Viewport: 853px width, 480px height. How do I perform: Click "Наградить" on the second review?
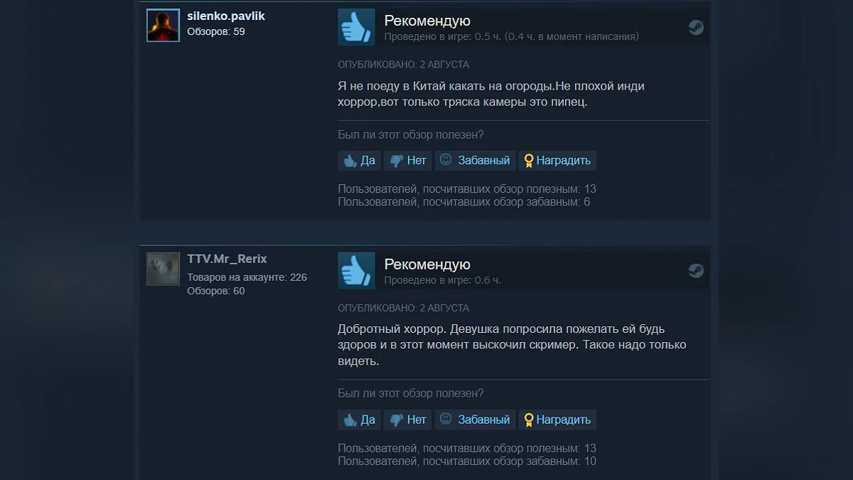[x=557, y=420]
